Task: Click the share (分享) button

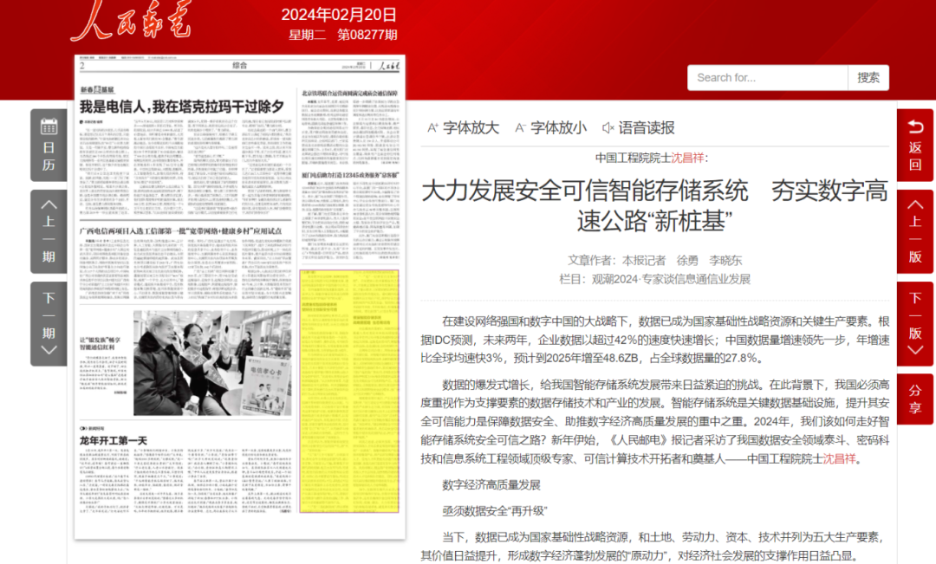Action: [x=914, y=399]
